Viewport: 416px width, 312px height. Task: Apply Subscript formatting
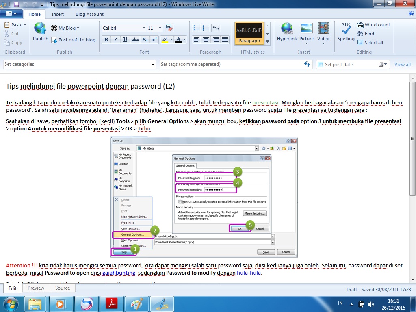pos(145,39)
